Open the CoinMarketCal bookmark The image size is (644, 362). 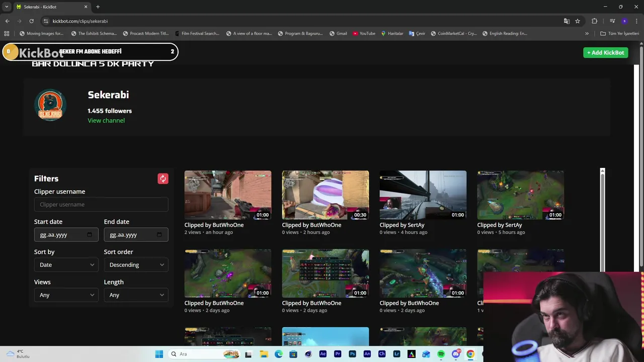point(453,34)
